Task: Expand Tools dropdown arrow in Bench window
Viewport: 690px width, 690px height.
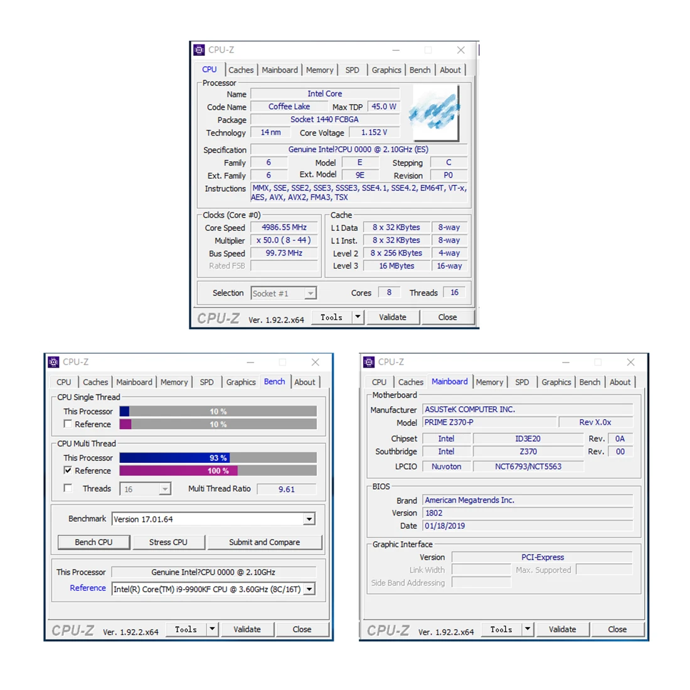Action: (212, 629)
